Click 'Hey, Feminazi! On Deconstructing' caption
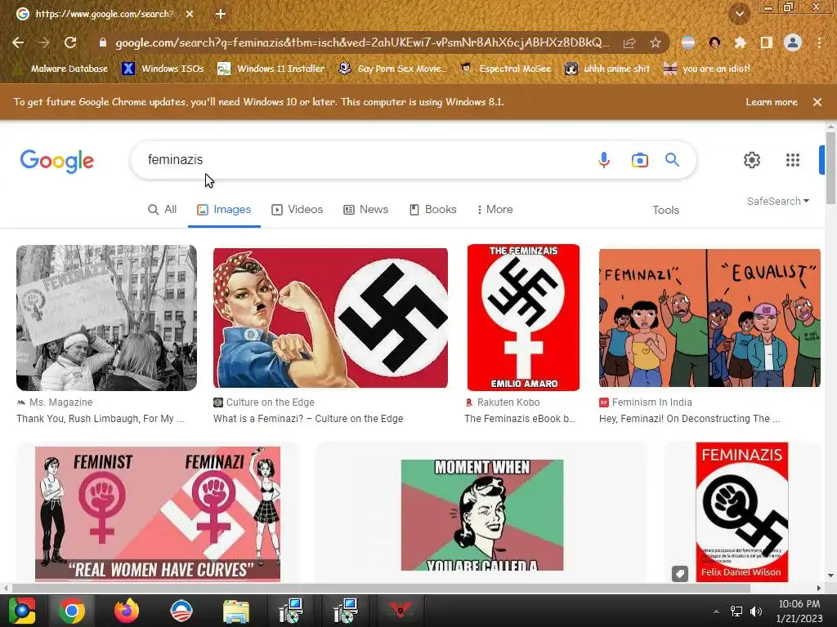The image size is (837, 627). click(689, 419)
